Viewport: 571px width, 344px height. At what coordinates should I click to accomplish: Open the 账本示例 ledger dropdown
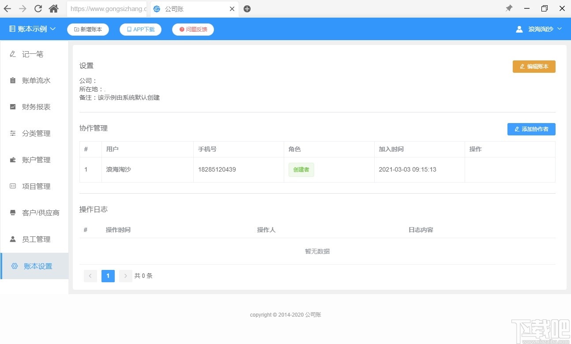[33, 29]
